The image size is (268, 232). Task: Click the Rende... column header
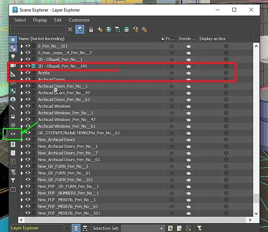188,39
